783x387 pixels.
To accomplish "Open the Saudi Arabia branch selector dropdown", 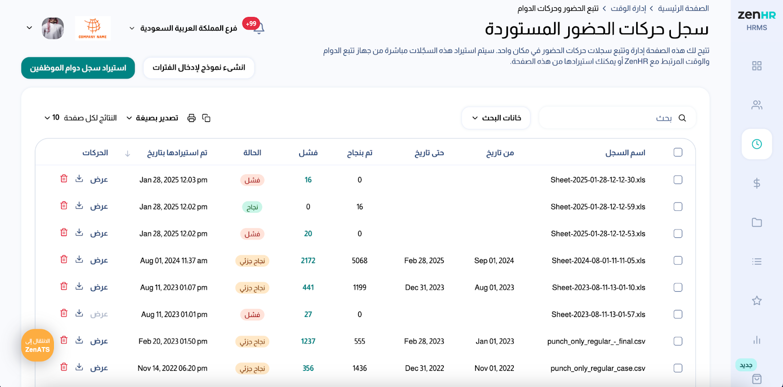I will [183, 28].
